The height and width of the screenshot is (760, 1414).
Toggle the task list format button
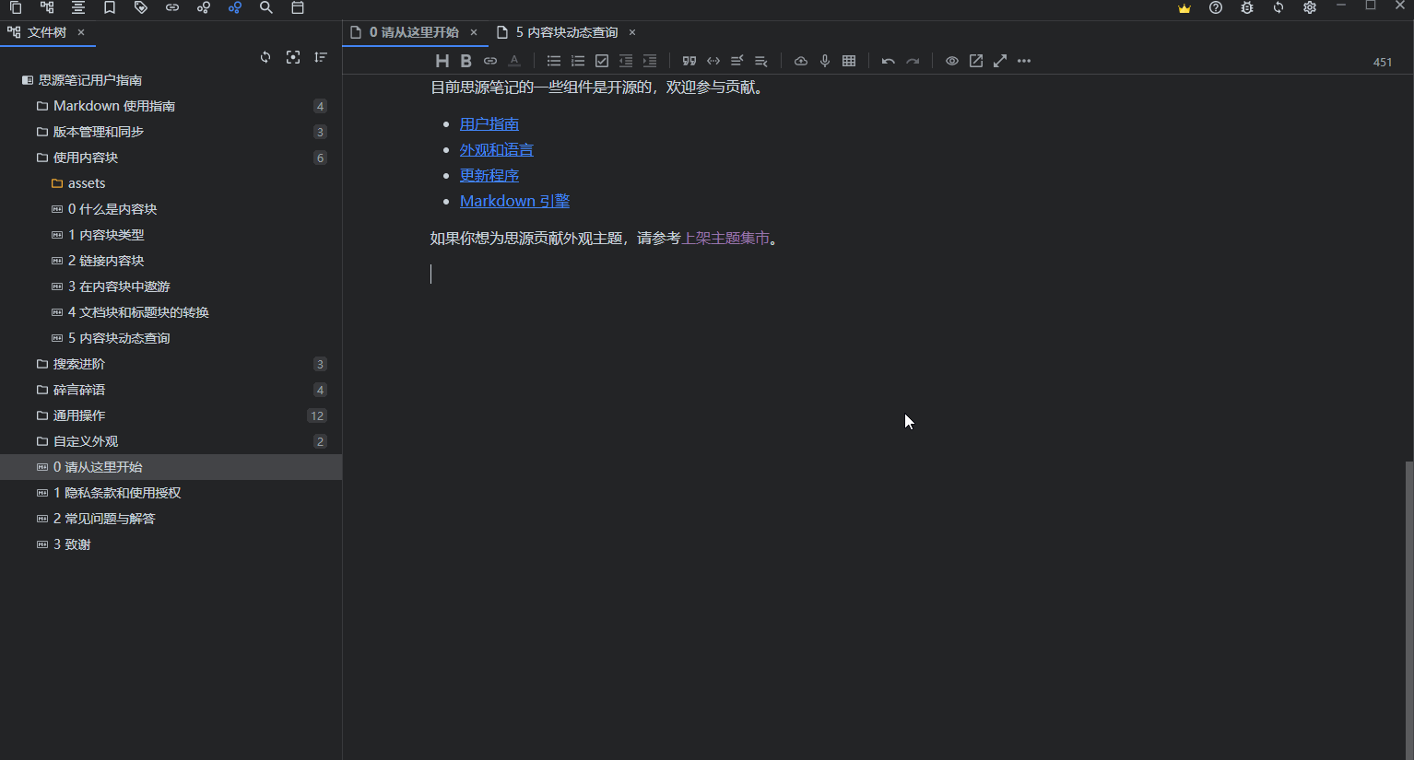click(x=601, y=61)
